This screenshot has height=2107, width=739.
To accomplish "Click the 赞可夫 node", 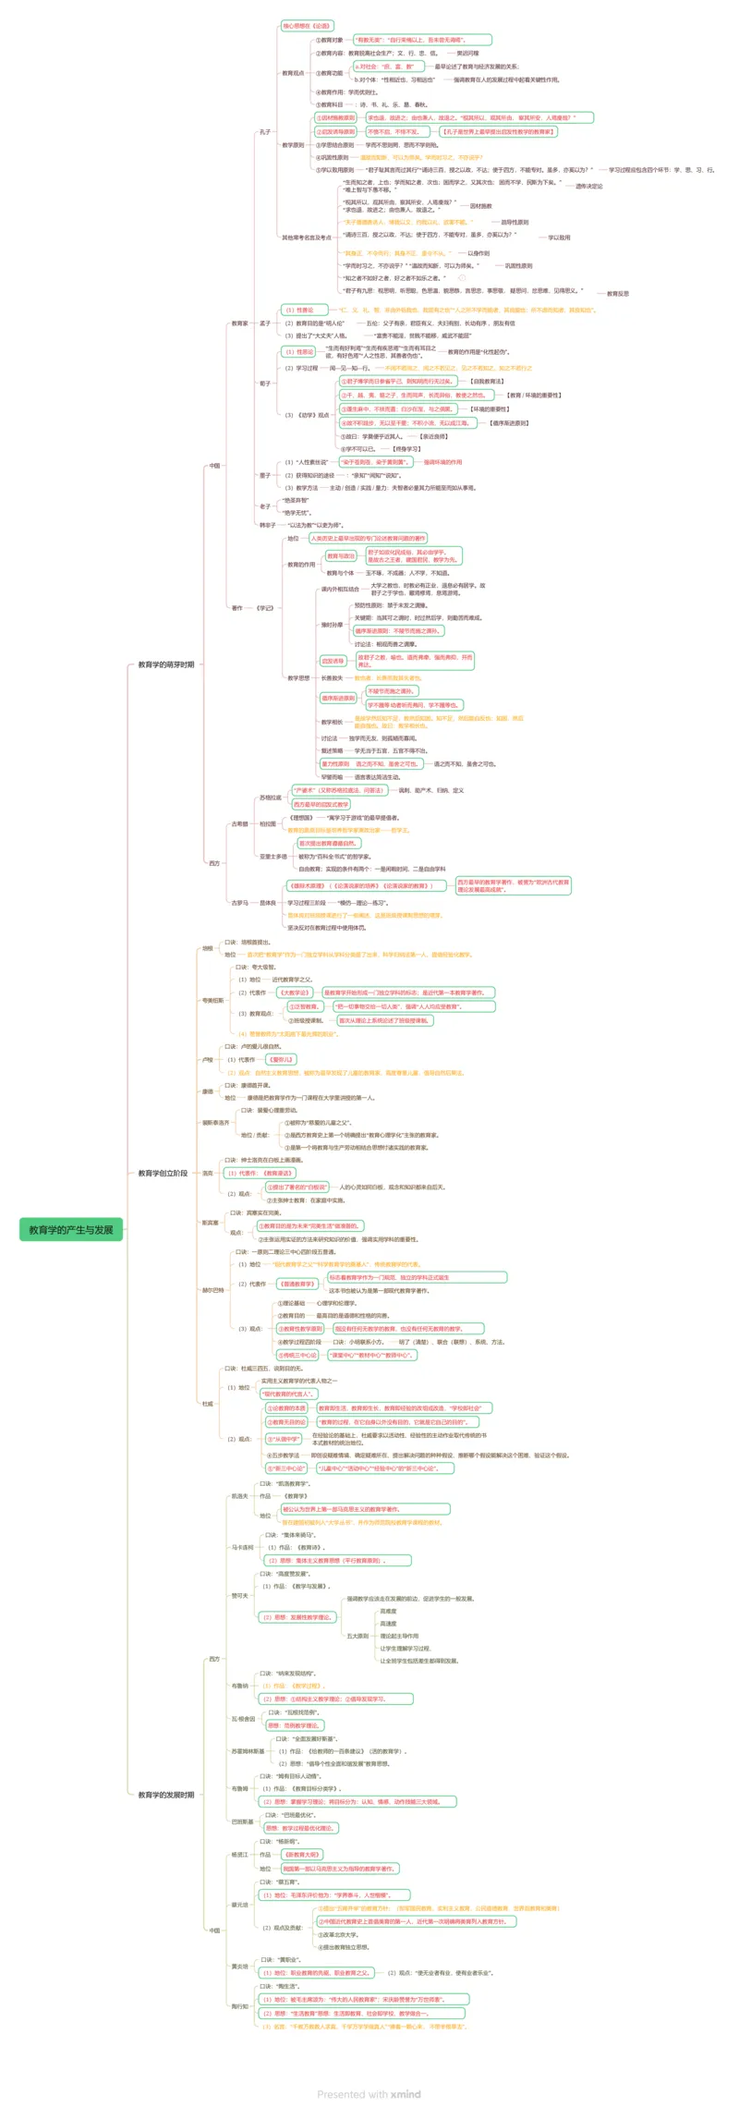I will tap(239, 1596).
